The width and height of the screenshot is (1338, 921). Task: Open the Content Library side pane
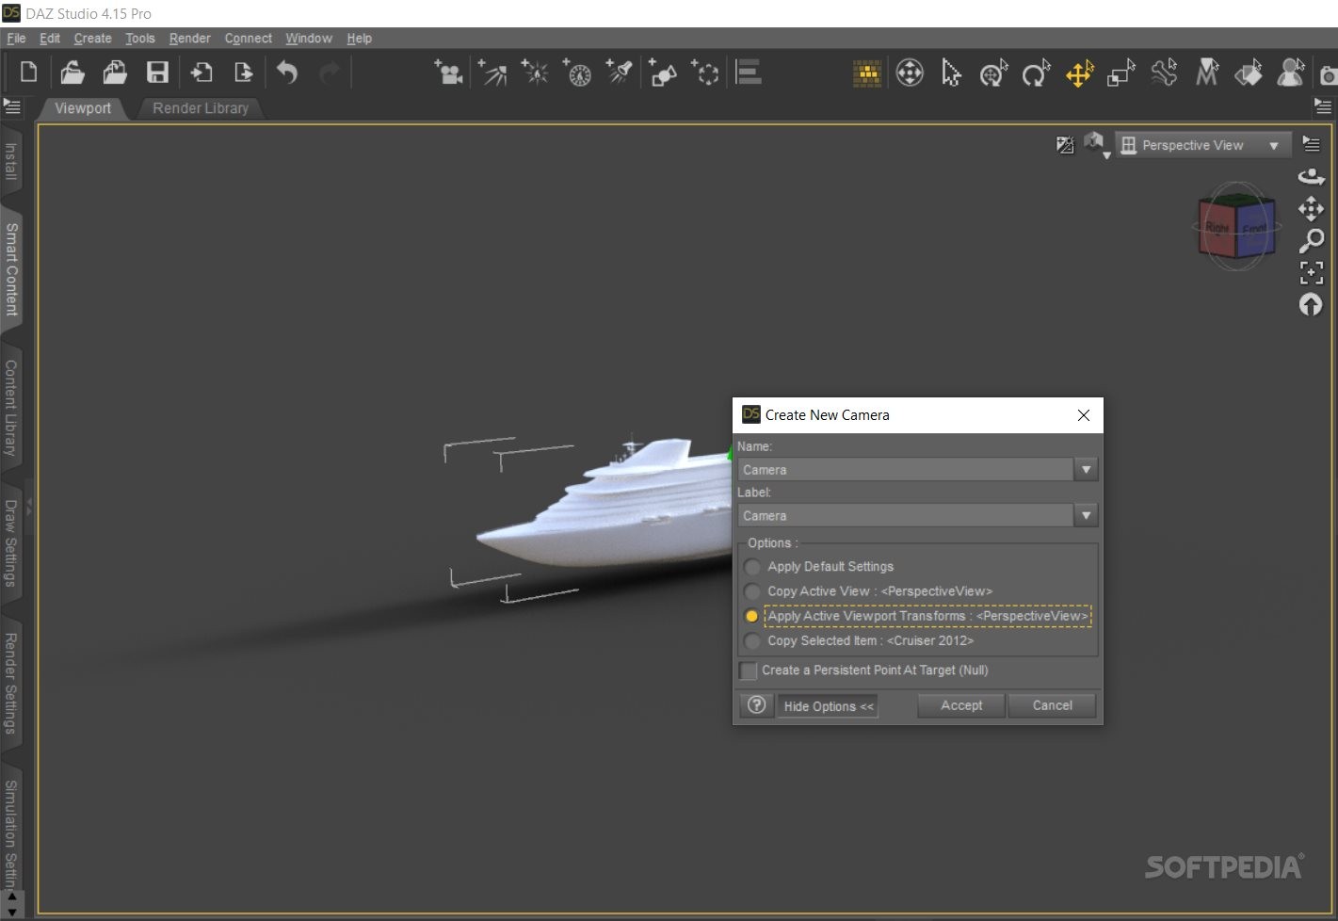coord(11,408)
